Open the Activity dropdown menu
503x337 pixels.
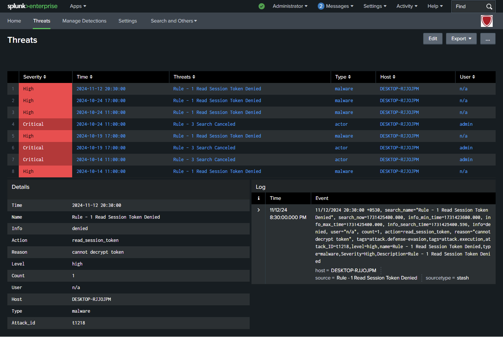407,6
